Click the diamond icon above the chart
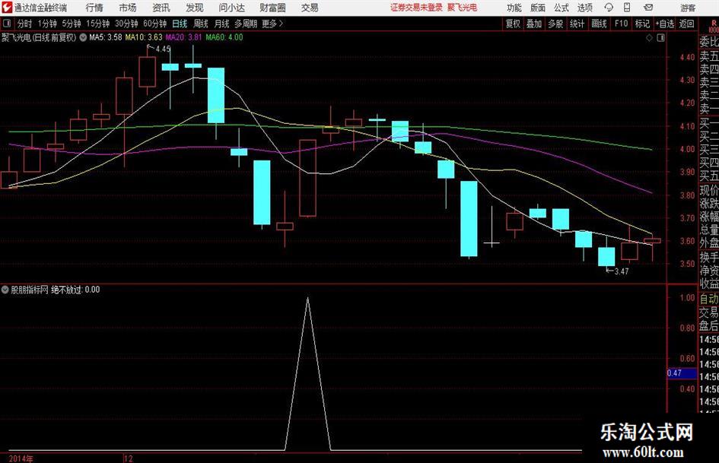The width and height of the screenshot is (719, 463). (x=649, y=38)
